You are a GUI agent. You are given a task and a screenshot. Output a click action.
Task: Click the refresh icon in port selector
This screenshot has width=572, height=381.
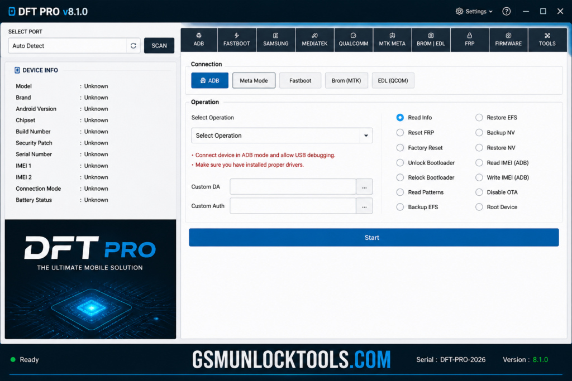[133, 46]
